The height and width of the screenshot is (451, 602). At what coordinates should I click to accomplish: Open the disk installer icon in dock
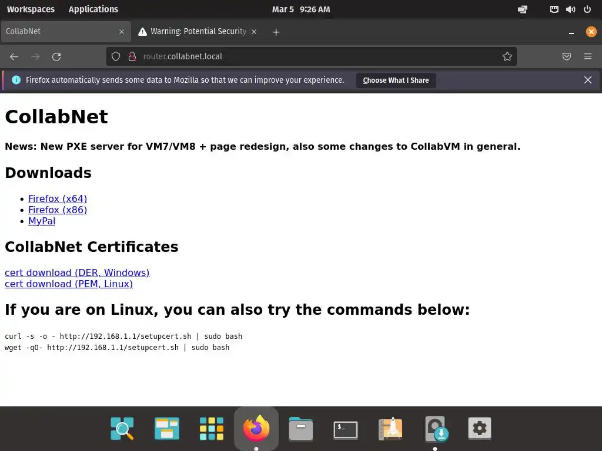(x=437, y=429)
